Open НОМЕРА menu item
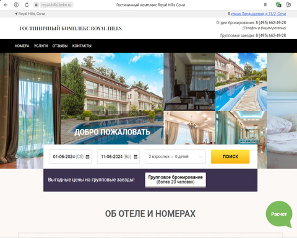Screen dimensions: 297x238 pos(22,46)
